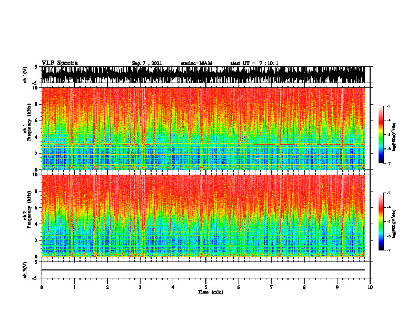Click the ch.2 frequency axis "8" tick label
This screenshot has width=417, height=322.
[x=37, y=192]
